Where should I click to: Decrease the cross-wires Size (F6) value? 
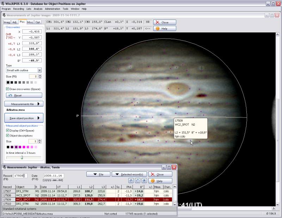click(x=40, y=78)
